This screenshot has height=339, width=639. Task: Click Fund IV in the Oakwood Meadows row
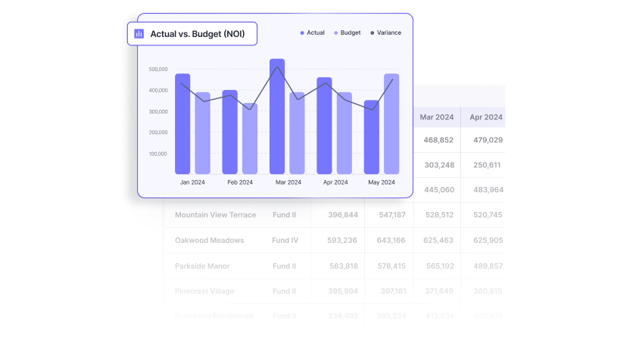click(285, 241)
